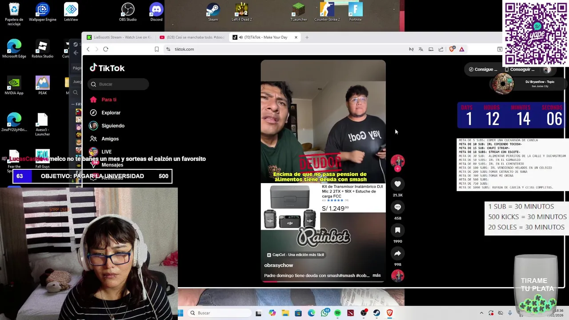Open Papelera de reciclaje

(x=14, y=14)
